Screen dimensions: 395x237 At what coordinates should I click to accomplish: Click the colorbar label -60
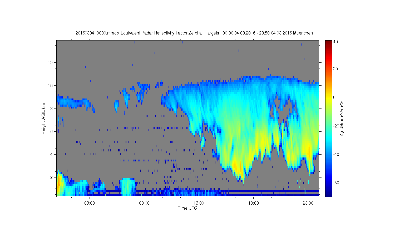[336, 183]
